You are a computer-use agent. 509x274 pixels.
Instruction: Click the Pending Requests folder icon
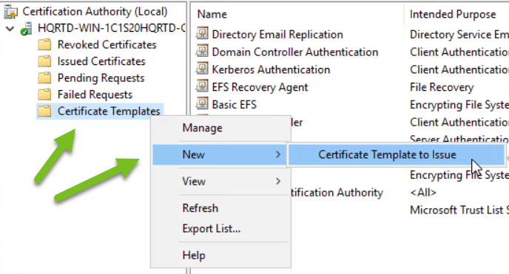pyautogui.click(x=44, y=78)
